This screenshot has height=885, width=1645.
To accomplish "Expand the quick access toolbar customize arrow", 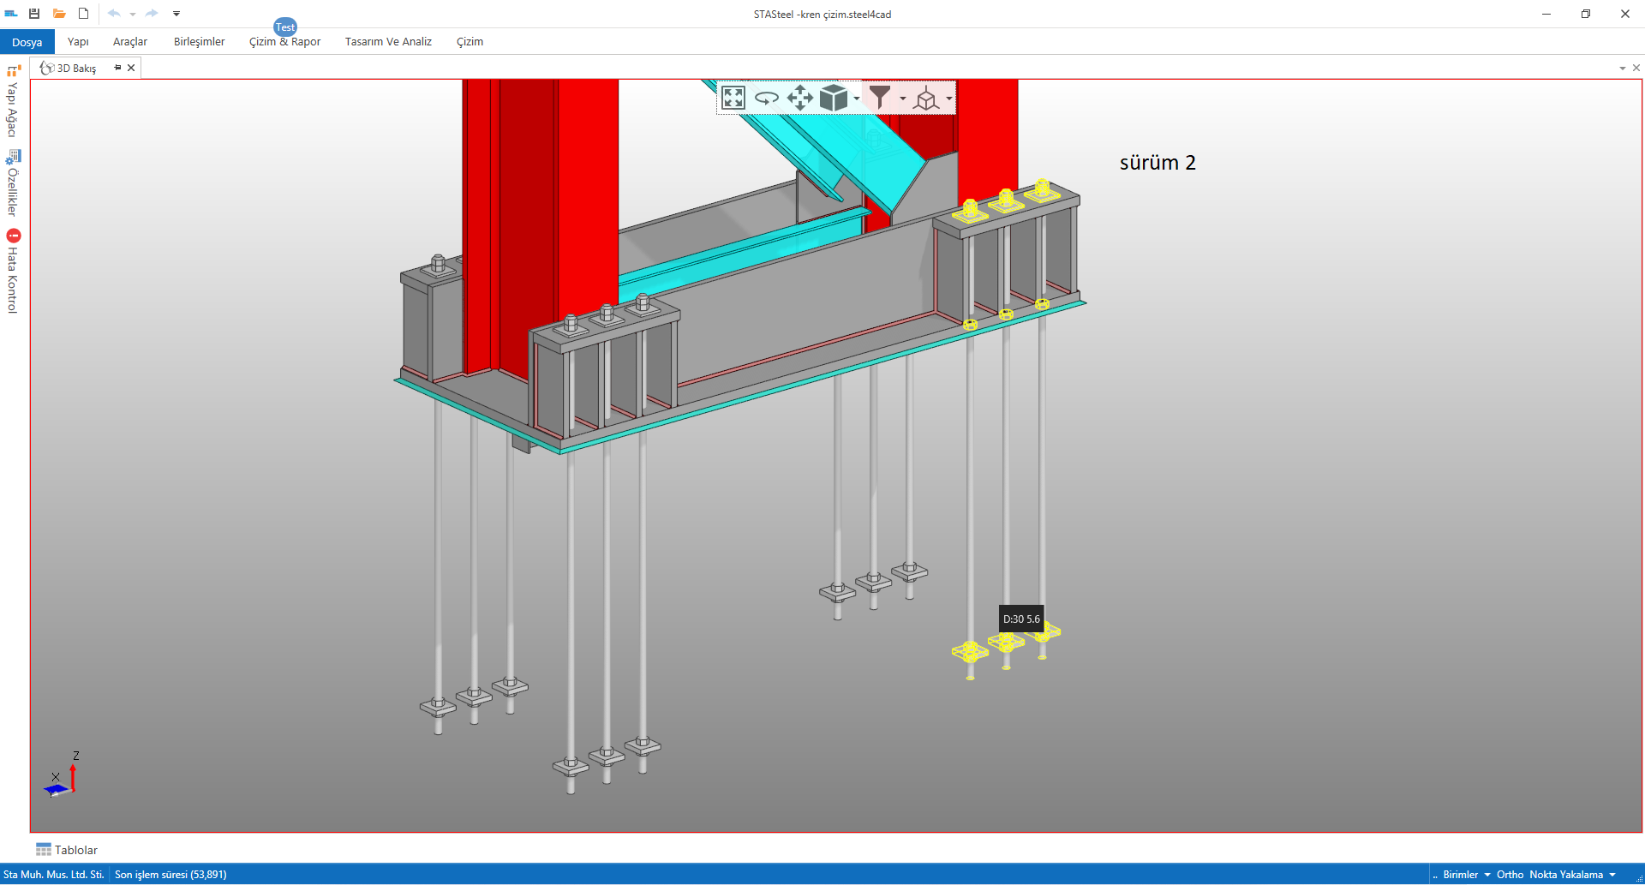I will (x=176, y=14).
